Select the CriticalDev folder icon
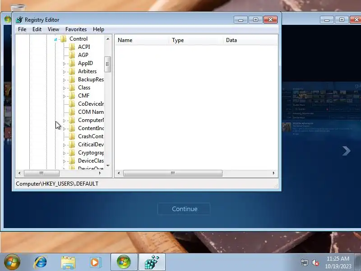The image size is (361, 271). (x=72, y=145)
